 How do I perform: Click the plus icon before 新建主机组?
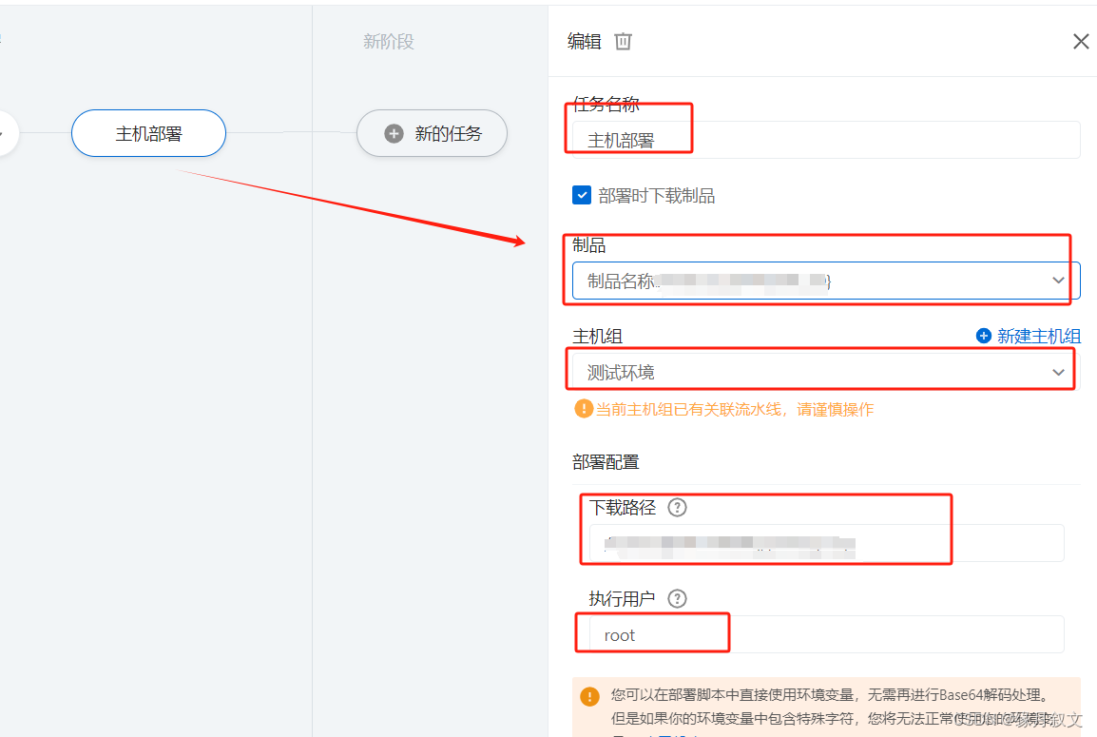(x=983, y=336)
